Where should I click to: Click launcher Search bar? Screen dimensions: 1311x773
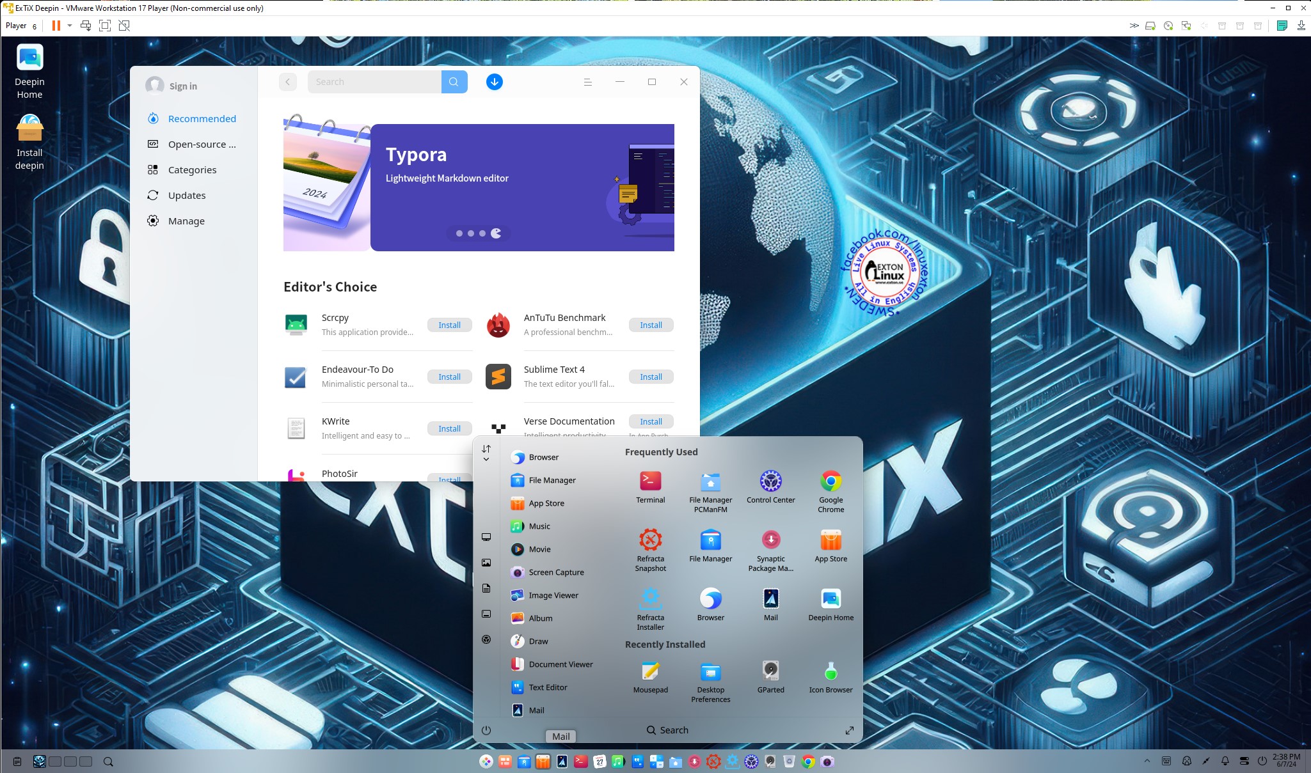tap(667, 730)
